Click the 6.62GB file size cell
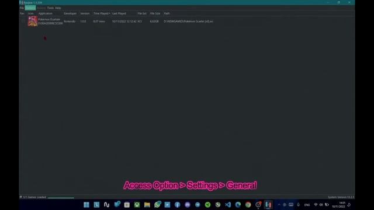This screenshot has width=374, height=210. pyautogui.click(x=154, y=21)
